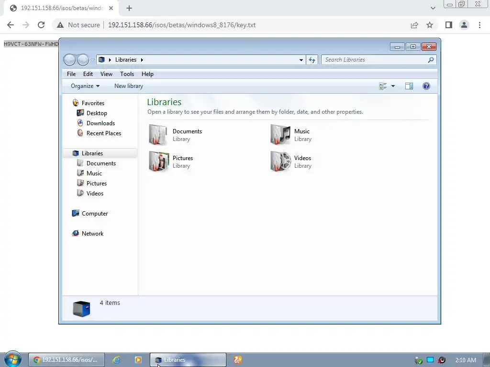This screenshot has width=490, height=367.
Task: Close the Chrome tab 192.151.158.66
Action: pos(111,8)
